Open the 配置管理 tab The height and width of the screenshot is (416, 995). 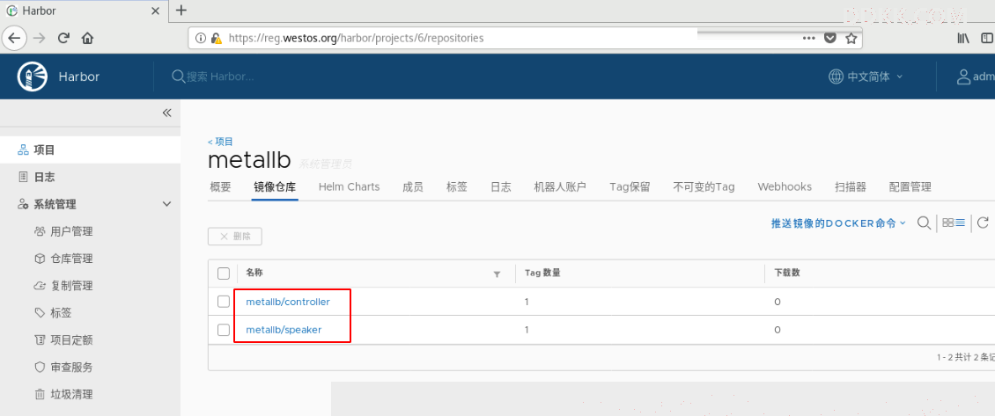pyautogui.click(x=910, y=186)
